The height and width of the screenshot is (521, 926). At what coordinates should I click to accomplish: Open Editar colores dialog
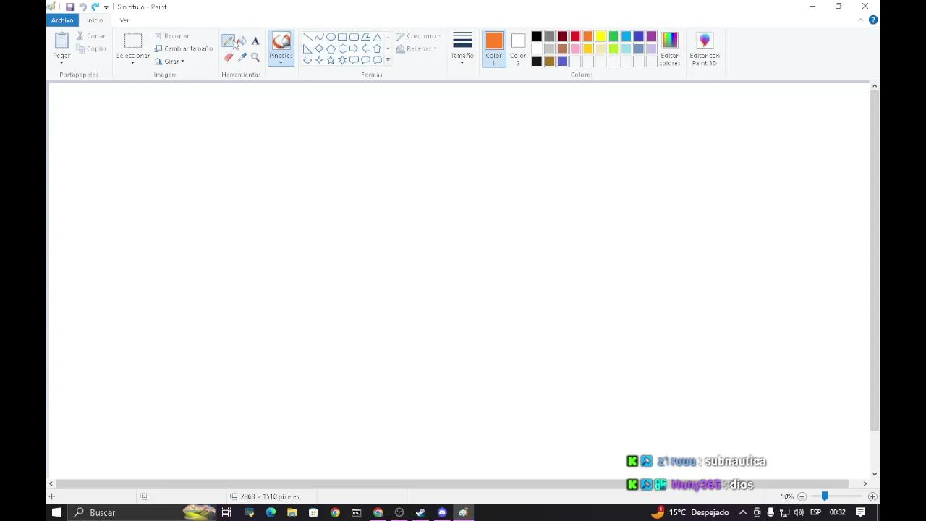670,49
